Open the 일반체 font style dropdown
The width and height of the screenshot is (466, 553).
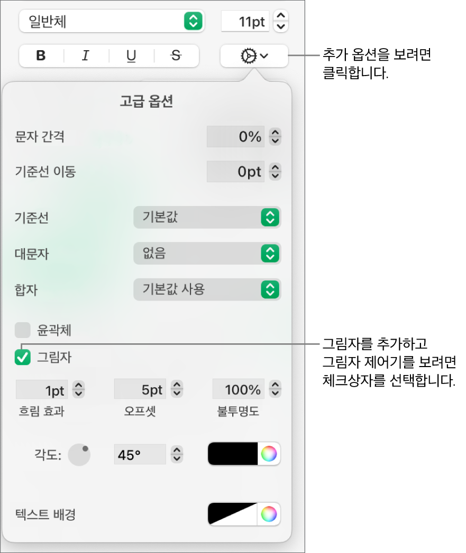point(110,22)
